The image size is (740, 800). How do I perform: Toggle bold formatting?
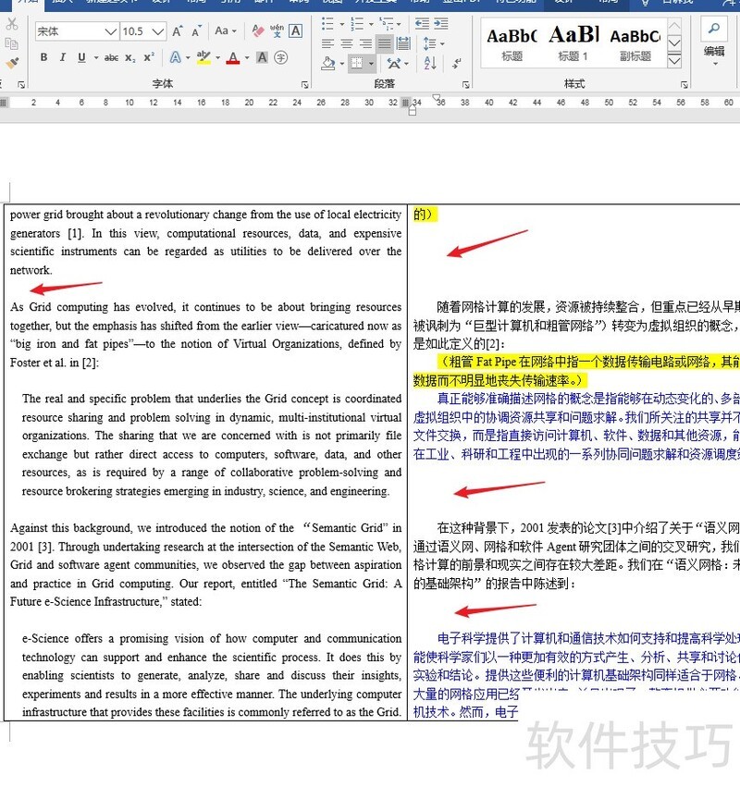click(43, 58)
